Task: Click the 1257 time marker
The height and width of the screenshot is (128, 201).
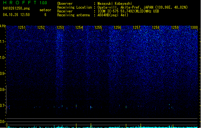Action: tap(137, 28)
